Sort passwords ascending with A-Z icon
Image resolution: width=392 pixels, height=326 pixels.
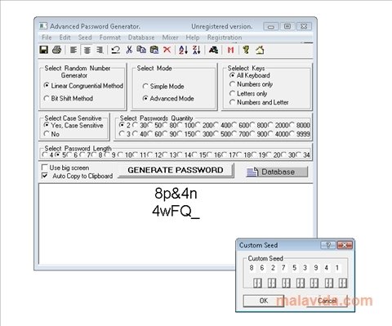183,50
